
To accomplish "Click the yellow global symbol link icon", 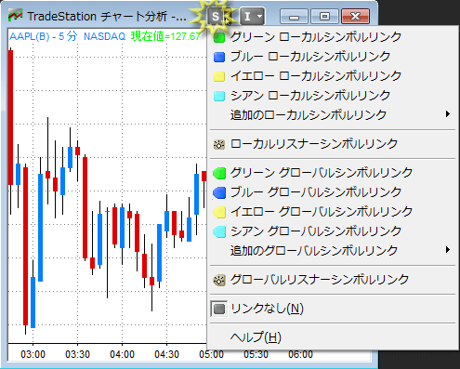I will click(x=219, y=212).
